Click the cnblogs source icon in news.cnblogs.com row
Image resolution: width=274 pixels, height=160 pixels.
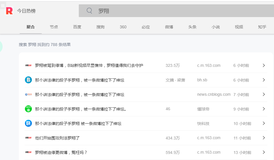[x=28, y=94]
